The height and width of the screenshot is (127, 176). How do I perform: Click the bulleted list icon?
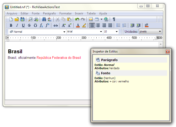(118, 25)
